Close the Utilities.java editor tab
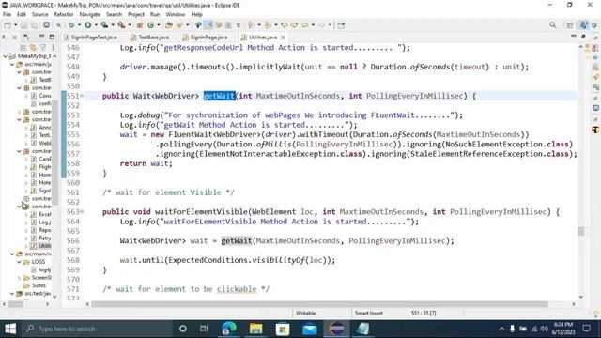 [x=284, y=38]
